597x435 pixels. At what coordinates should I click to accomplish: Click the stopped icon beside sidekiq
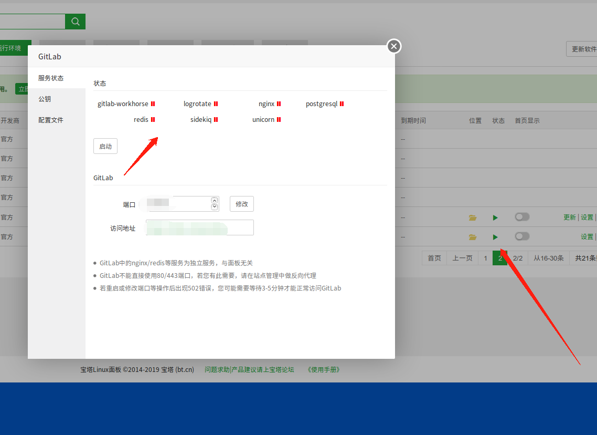point(216,120)
